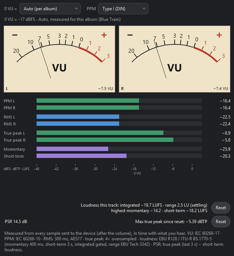Viewport: 234px width, 256px height.
Task: Select the RMS L value -22.5
Action: pyautogui.click(x=225, y=117)
